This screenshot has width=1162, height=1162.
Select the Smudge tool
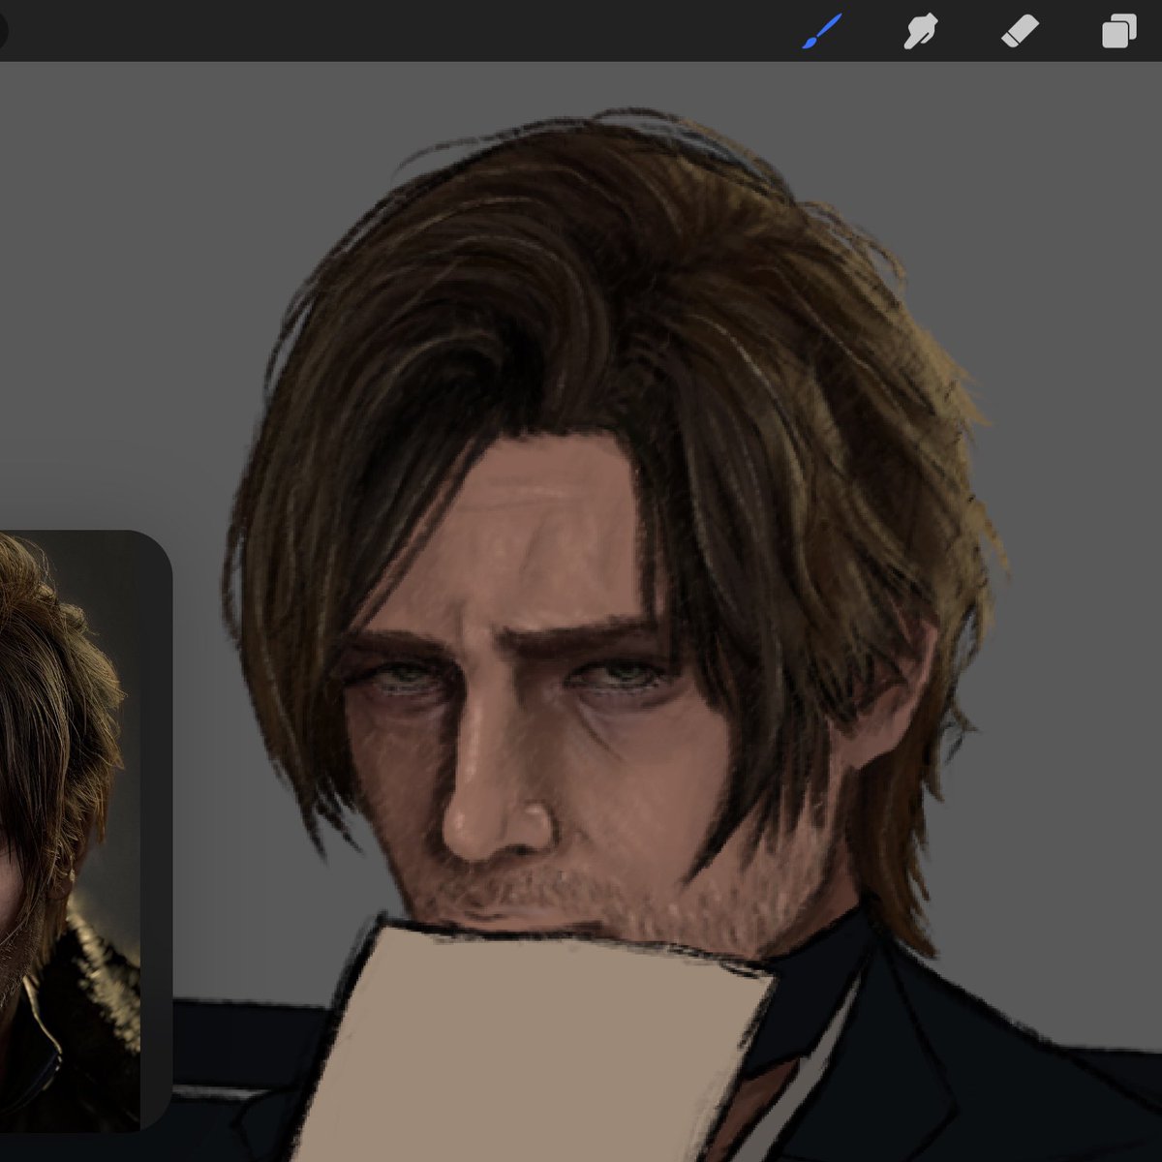pos(921,31)
